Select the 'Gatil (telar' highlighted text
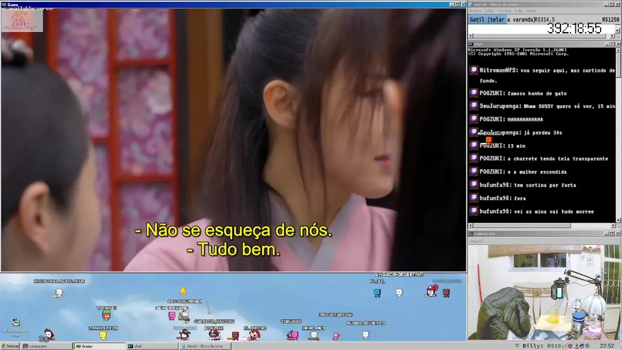622x350 pixels. 487,19
